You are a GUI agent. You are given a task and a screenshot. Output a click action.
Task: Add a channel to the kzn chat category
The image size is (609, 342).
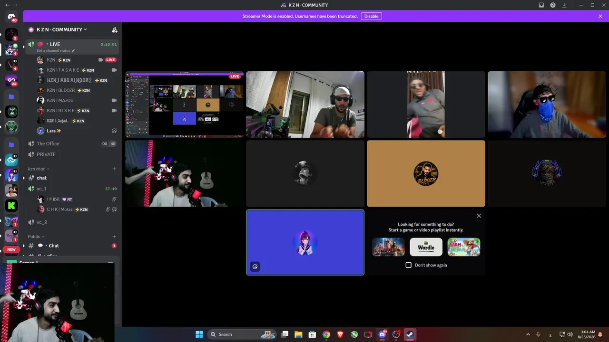[114, 169]
